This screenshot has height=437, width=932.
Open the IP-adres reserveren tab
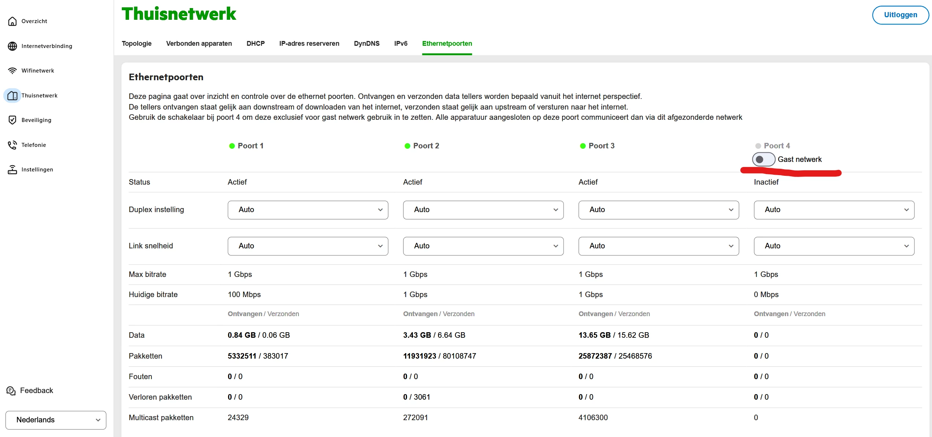(309, 44)
